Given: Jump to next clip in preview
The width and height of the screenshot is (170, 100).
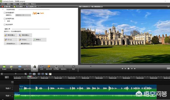Looking at the screenshot, I should coord(135,69).
